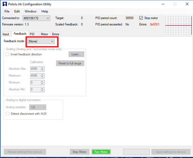Click the green Run Motor button
Image resolution: width=193 pixels, height=158 pixels.
[x=101, y=152]
